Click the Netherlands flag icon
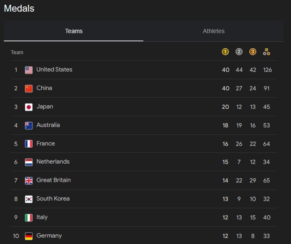The height and width of the screenshot is (244, 291). [29, 162]
